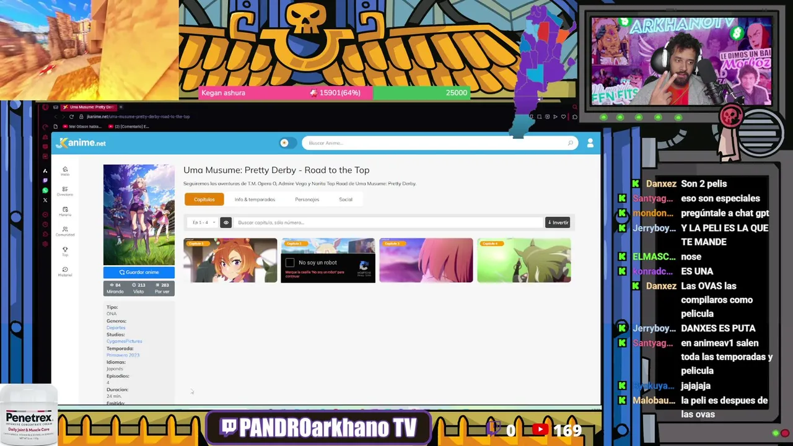Click the Invertir order button
The height and width of the screenshot is (446, 793).
558,222
